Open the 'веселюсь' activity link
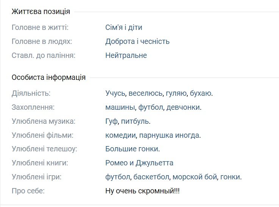Image resolution: width=279 pixels, height=207 pixels. click(x=145, y=93)
